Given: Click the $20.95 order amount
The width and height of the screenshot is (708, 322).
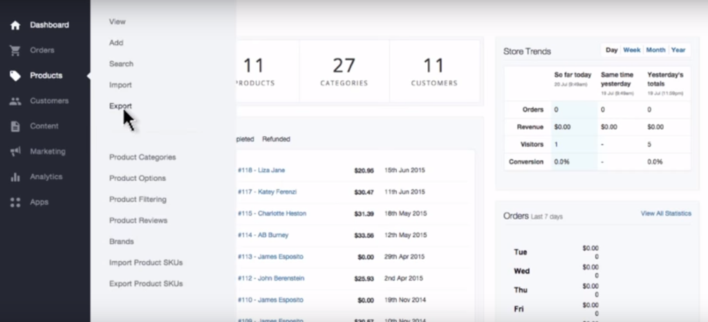Looking at the screenshot, I should (364, 171).
